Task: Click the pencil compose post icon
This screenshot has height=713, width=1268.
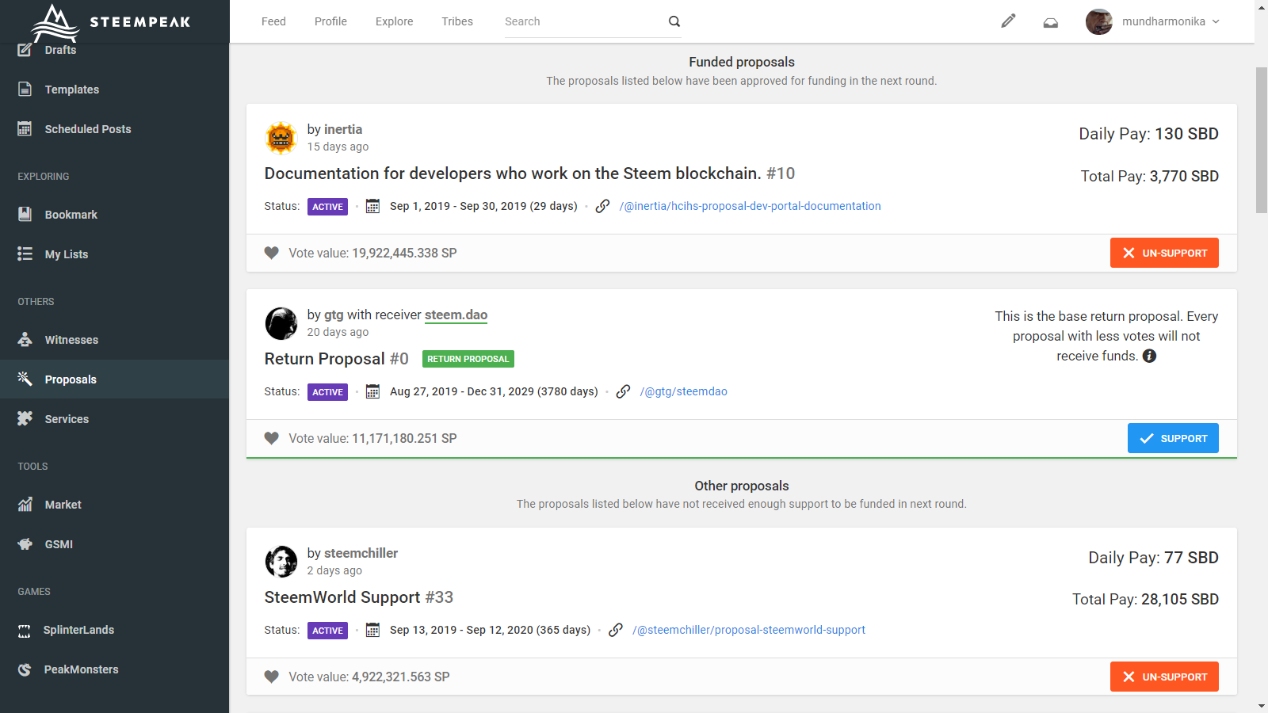Action: pos(1008,21)
